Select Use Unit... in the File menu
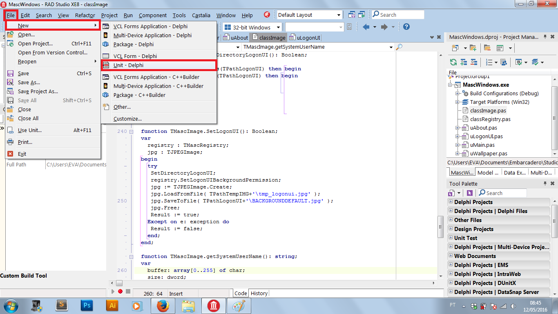This screenshot has width=558, height=314. coord(53,130)
